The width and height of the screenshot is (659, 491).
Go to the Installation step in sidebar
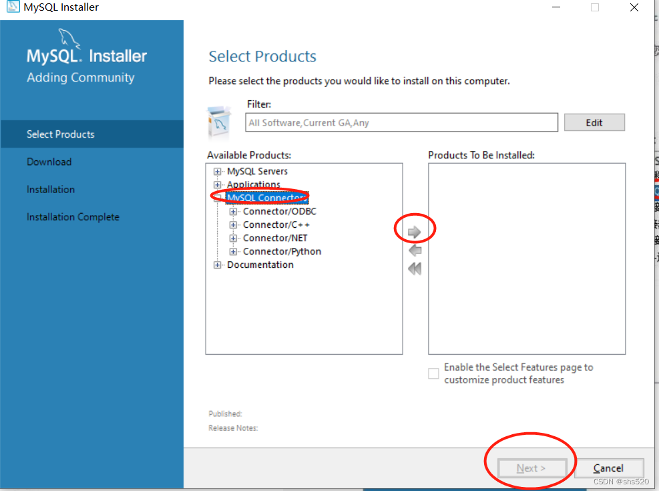pos(51,190)
